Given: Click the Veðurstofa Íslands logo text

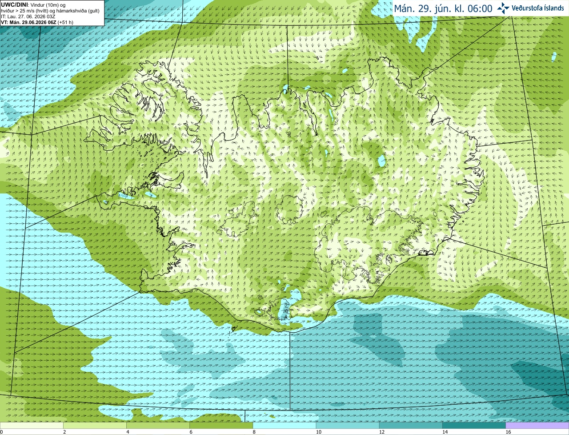Looking at the screenshot, I should click(x=538, y=8).
